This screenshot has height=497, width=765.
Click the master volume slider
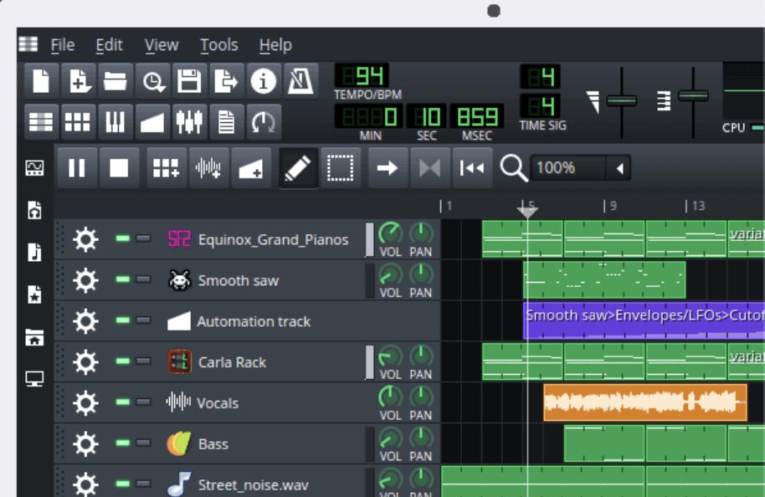(620, 100)
